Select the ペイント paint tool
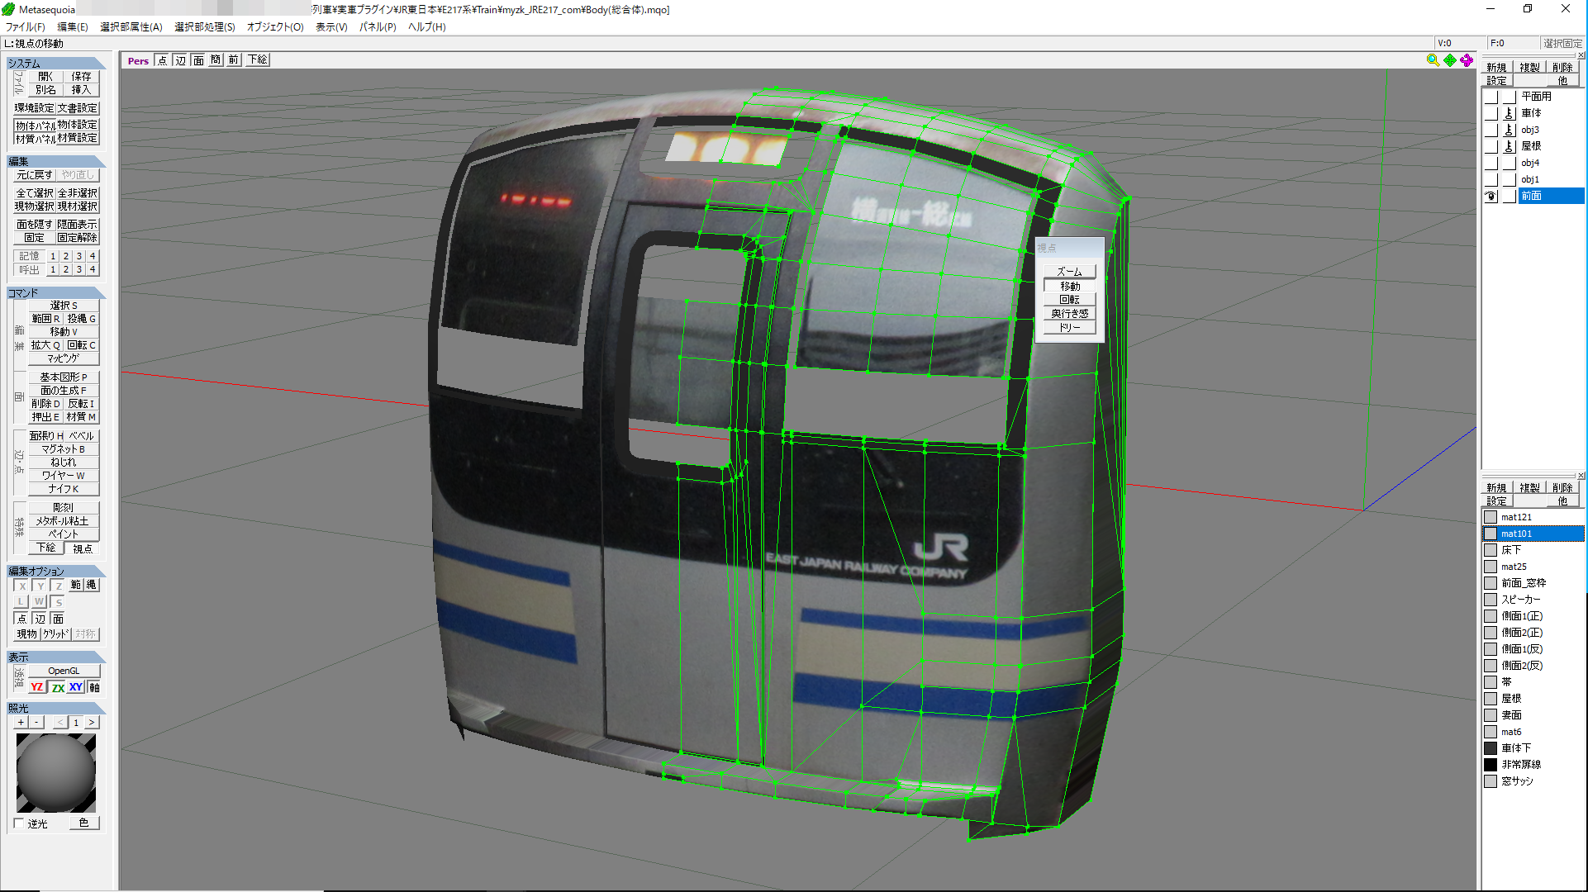Screen dimensions: 1588x892 tap(64, 534)
